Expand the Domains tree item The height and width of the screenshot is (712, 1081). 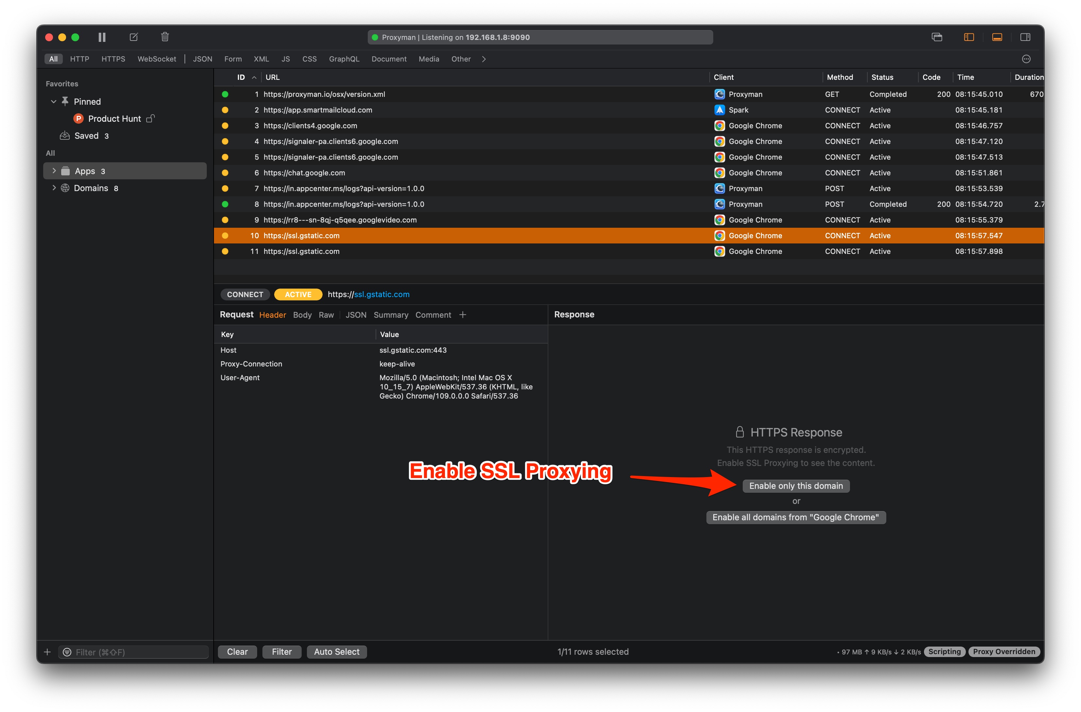click(x=54, y=188)
